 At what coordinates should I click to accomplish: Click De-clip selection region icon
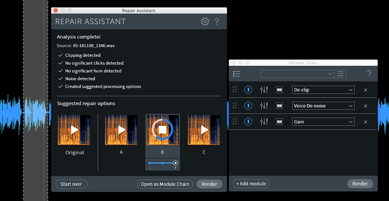pos(279,90)
